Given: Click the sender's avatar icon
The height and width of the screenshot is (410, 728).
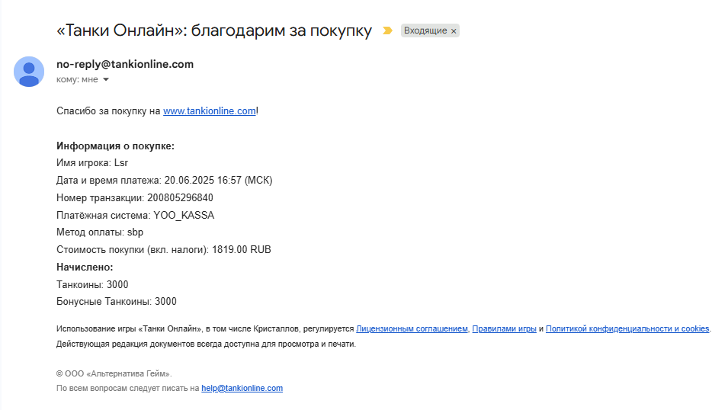Looking at the screenshot, I should point(29,72).
